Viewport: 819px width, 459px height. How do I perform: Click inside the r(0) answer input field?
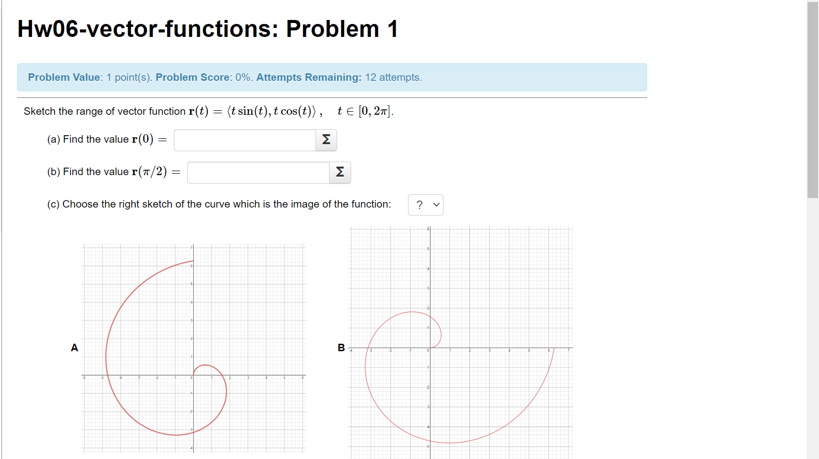coord(244,140)
